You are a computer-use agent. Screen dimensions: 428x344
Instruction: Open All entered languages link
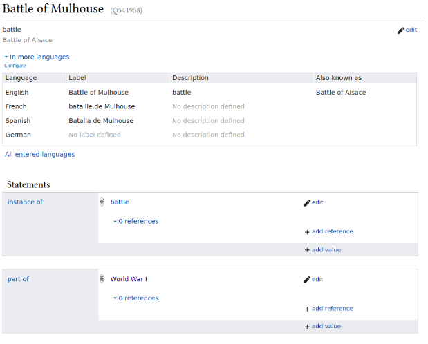coord(40,155)
